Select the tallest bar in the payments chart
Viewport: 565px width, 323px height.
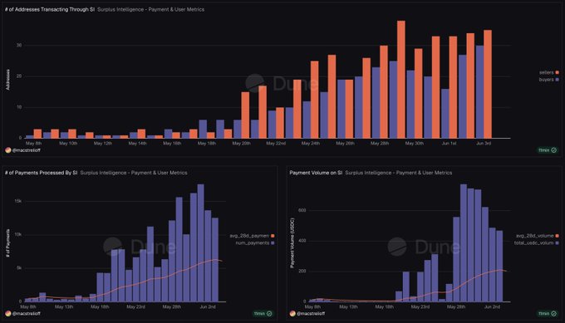click(201, 242)
